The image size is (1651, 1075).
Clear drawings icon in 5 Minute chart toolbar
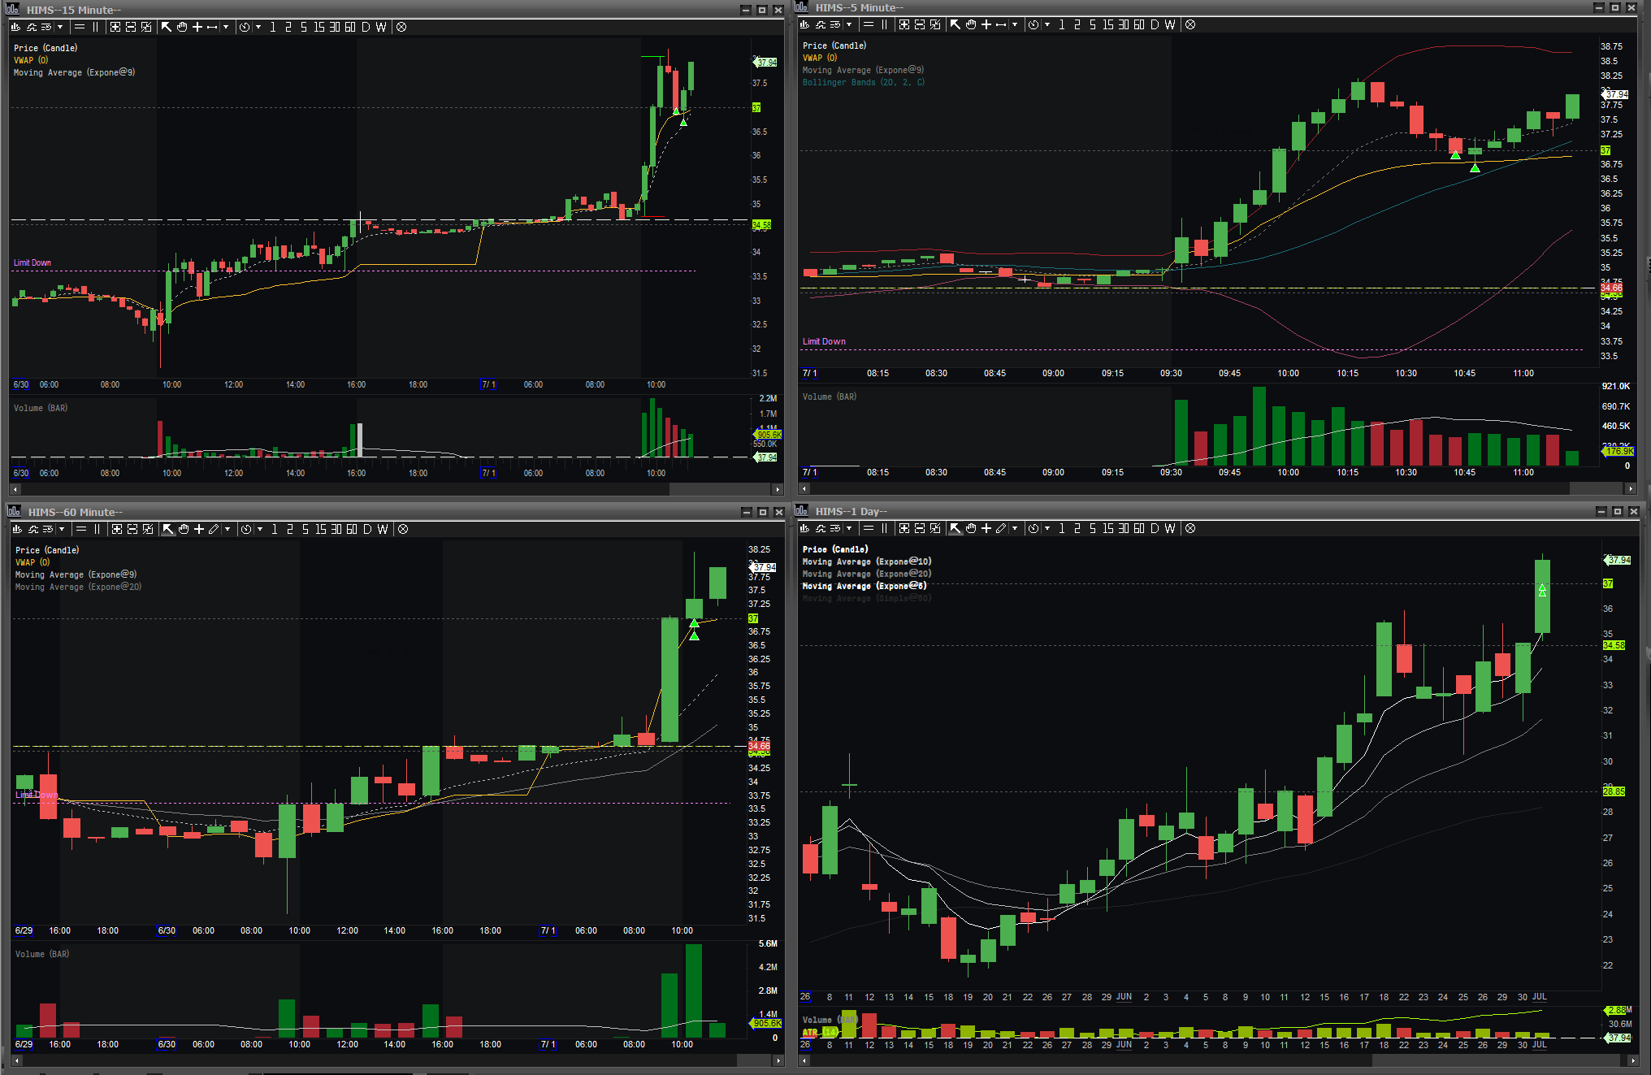click(1190, 24)
